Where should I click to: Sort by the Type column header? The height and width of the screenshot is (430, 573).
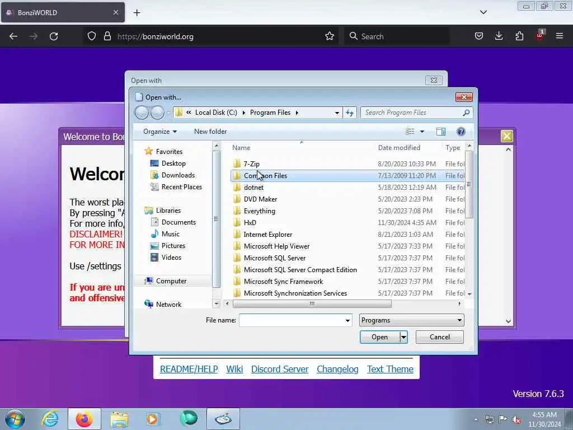click(453, 148)
